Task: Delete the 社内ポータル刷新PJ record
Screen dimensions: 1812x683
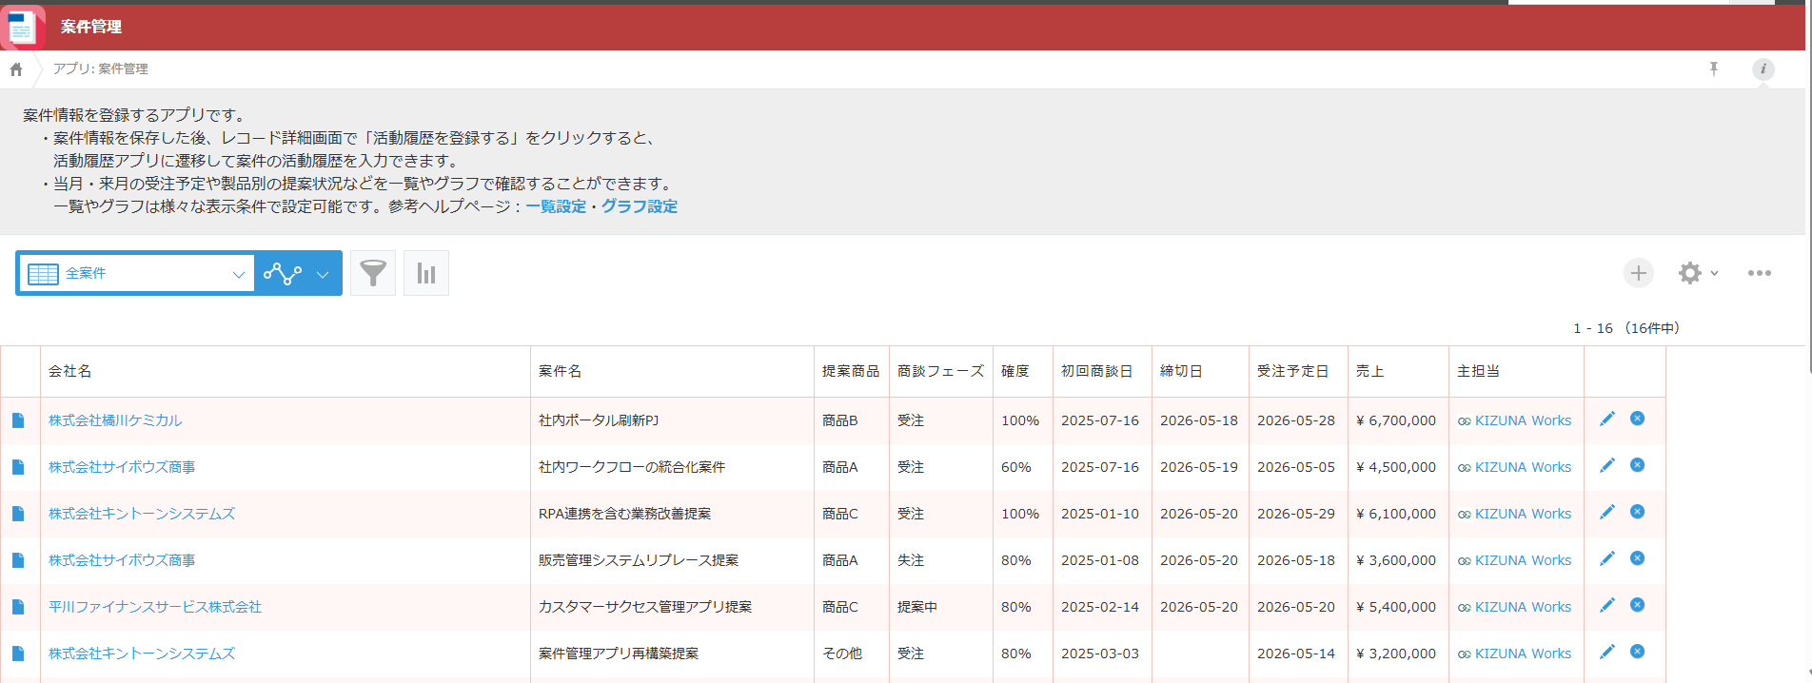Action: point(1638,419)
